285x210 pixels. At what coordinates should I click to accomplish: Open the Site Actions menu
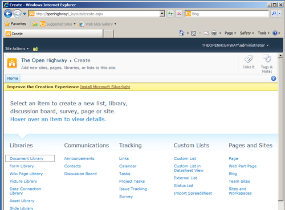[17, 49]
